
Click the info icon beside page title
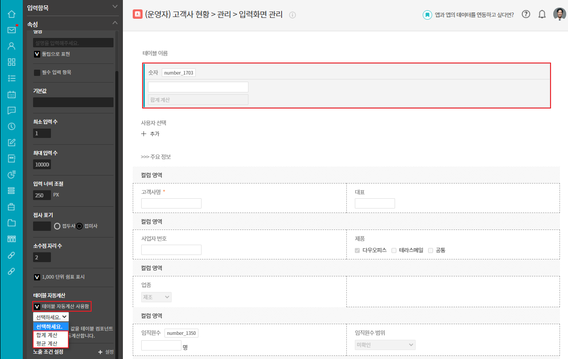click(x=293, y=15)
